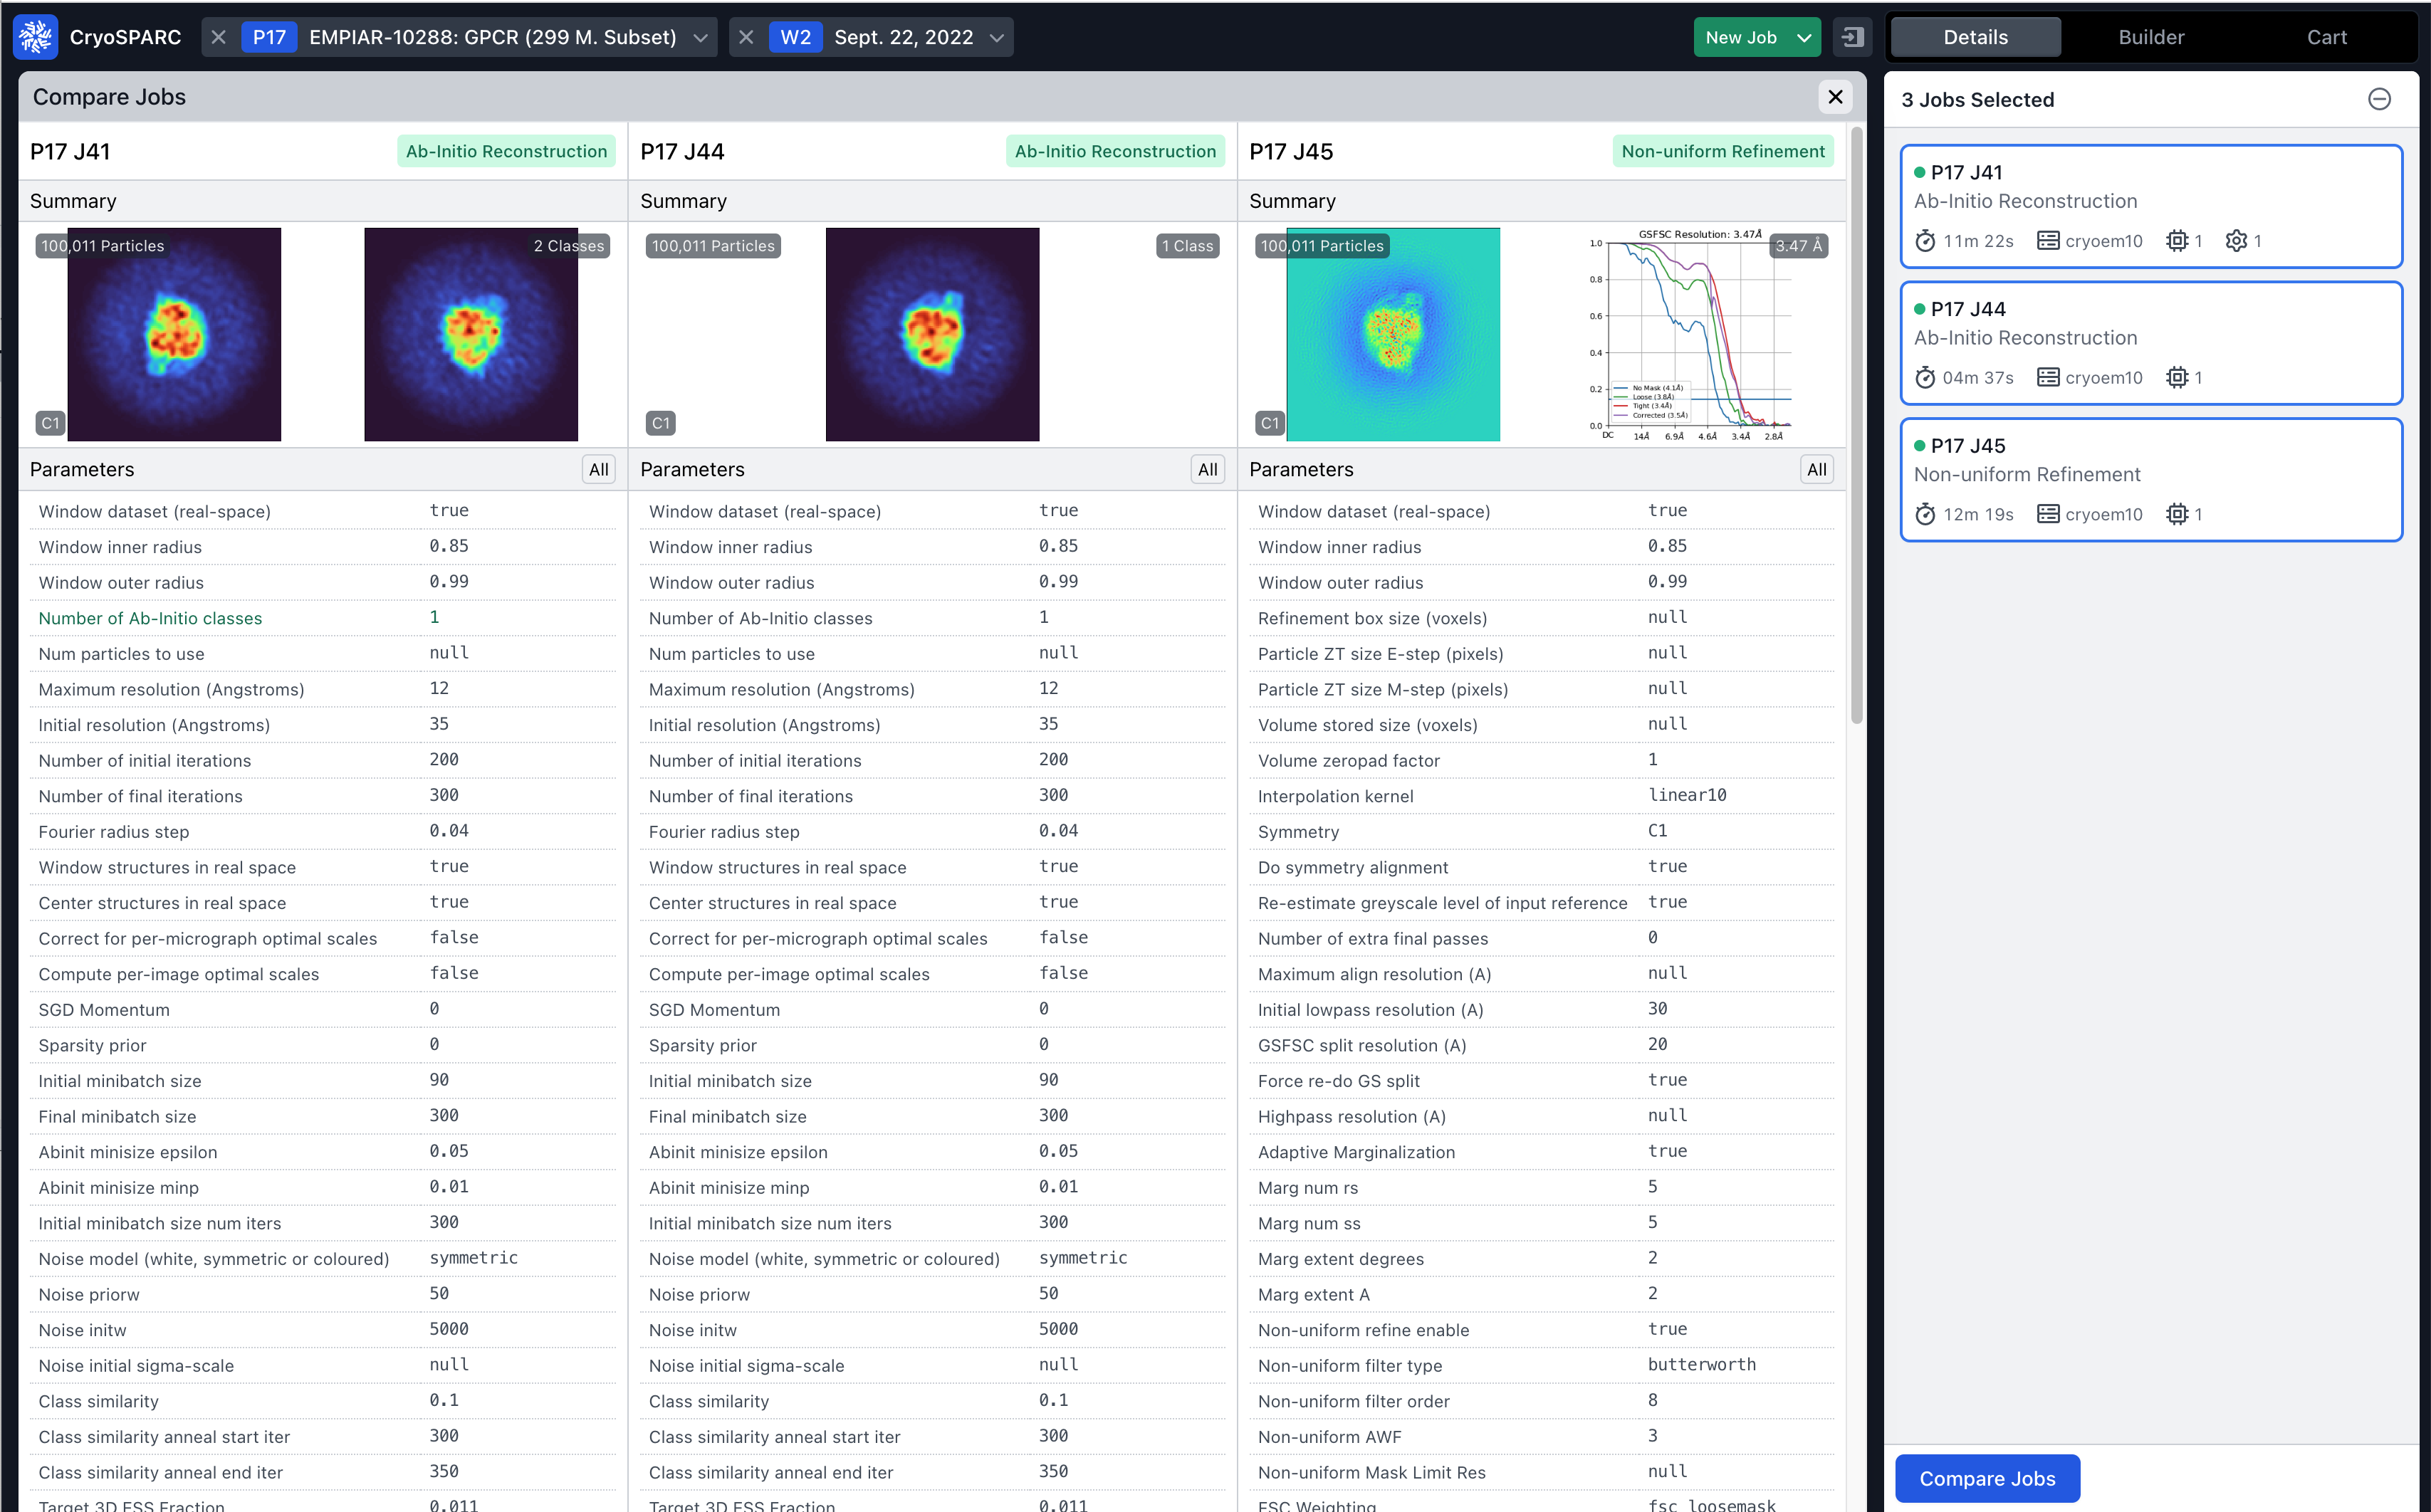Close the W2 workspace selector
This screenshot has height=1512, width=2431.
[x=746, y=37]
